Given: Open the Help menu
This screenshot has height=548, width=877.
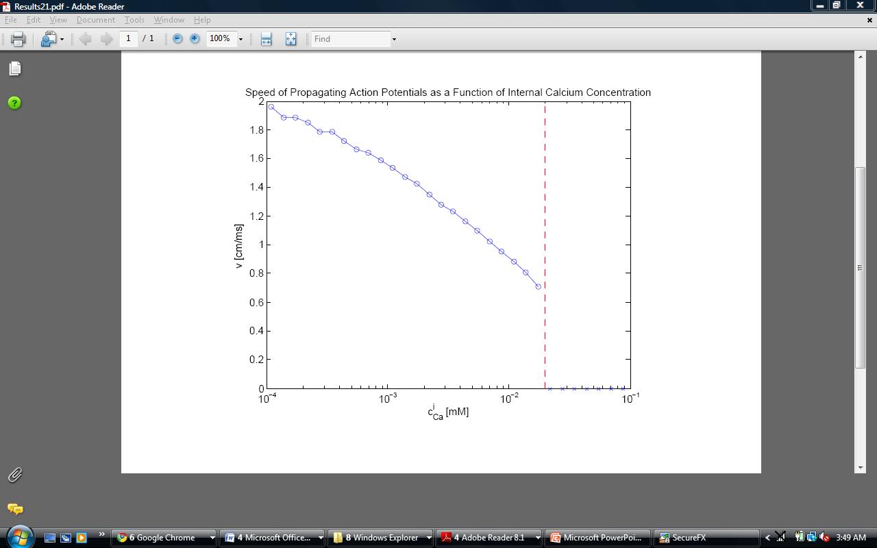Looking at the screenshot, I should click(x=202, y=20).
